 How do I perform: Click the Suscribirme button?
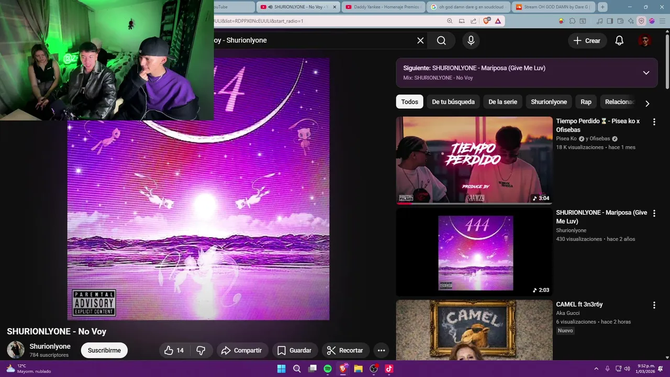pos(104,350)
